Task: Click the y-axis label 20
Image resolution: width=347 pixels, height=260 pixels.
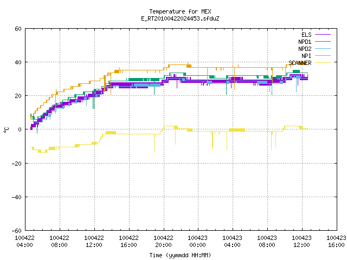Action: [x=18, y=96]
